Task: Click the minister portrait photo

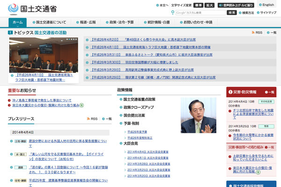Action: coord(199,115)
